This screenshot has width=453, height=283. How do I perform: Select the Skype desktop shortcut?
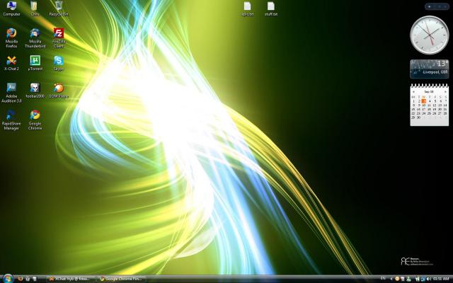(x=58, y=64)
